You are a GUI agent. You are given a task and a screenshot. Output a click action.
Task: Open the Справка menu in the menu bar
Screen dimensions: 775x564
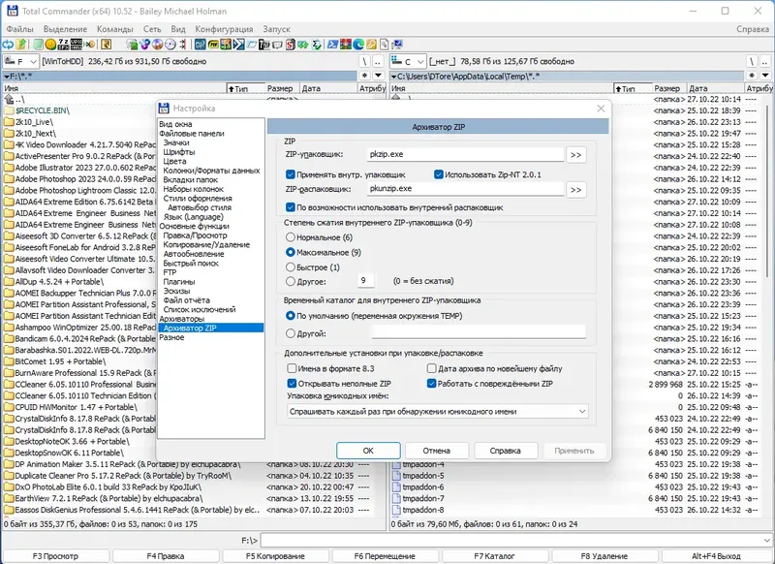753,29
